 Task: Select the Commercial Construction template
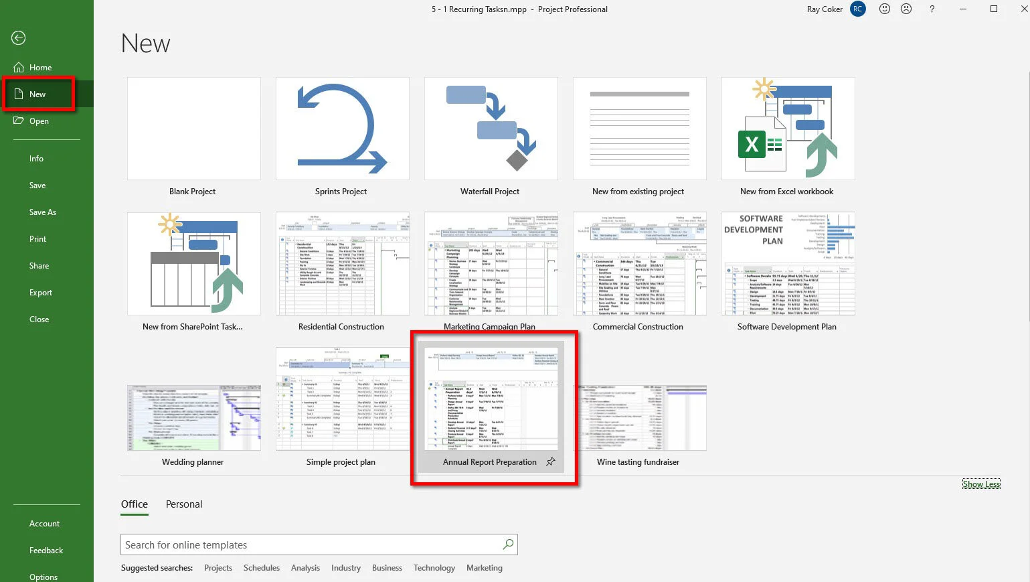coord(640,264)
